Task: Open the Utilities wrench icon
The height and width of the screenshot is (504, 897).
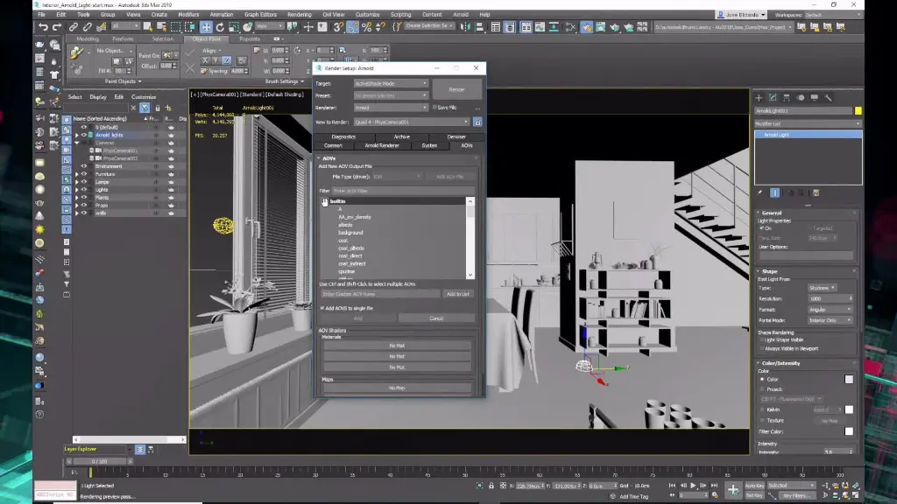Action: point(828,98)
